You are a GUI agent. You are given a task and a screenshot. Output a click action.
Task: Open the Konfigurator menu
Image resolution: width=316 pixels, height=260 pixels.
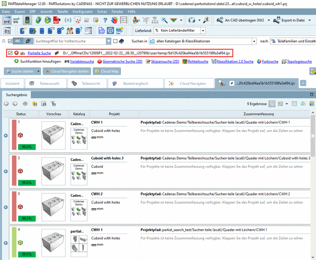[83, 12]
